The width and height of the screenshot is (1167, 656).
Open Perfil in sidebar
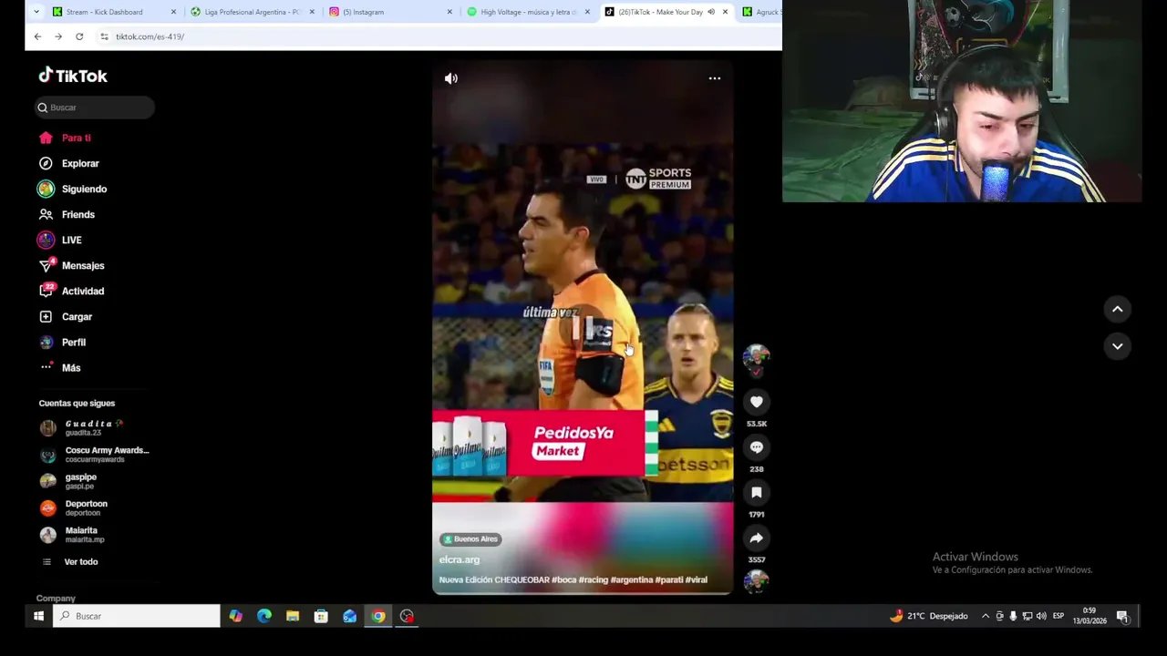74,342
